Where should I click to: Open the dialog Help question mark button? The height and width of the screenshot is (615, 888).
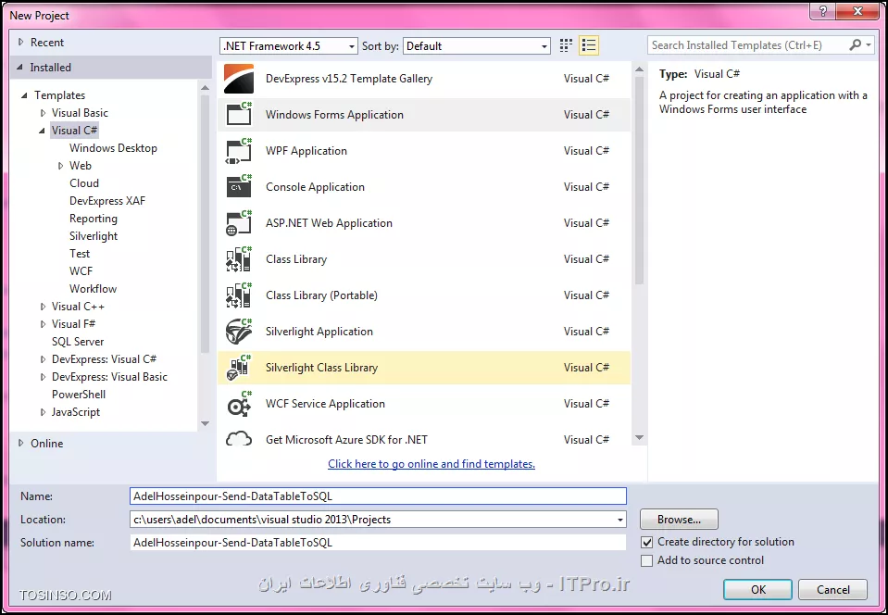tap(823, 12)
